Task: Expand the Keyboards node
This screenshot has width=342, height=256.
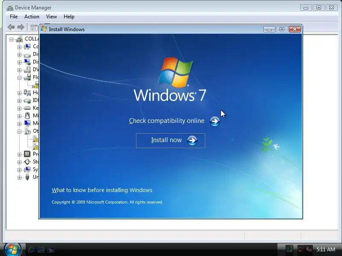Action: [x=19, y=108]
